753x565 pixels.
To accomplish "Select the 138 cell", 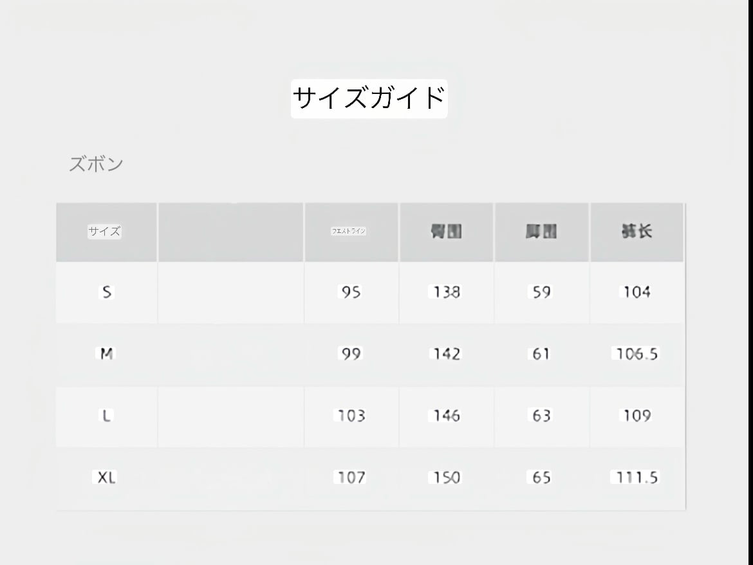I will (x=447, y=292).
